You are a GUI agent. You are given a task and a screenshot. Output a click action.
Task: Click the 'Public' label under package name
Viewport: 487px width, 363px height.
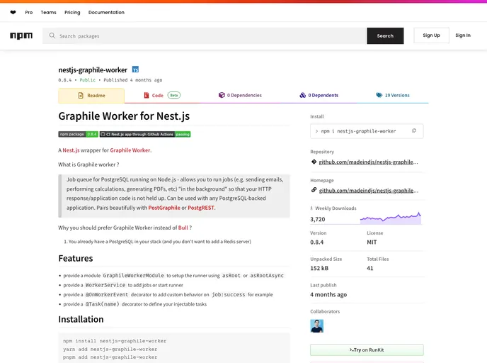pyautogui.click(x=88, y=80)
